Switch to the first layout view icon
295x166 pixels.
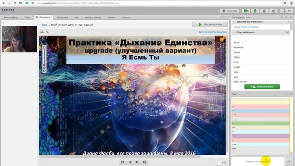click(222, 18)
